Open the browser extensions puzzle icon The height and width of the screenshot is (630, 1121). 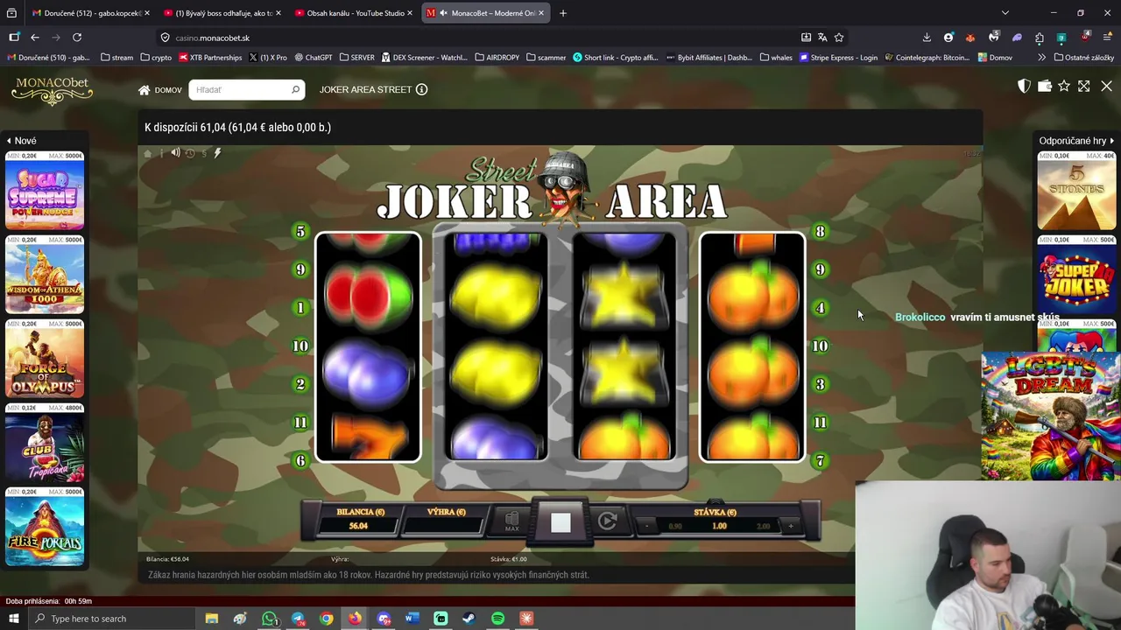1040,38
